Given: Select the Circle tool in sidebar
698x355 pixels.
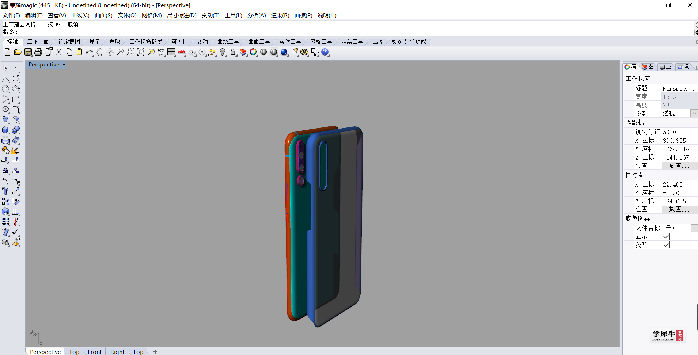Looking at the screenshot, I should tap(5, 89).
